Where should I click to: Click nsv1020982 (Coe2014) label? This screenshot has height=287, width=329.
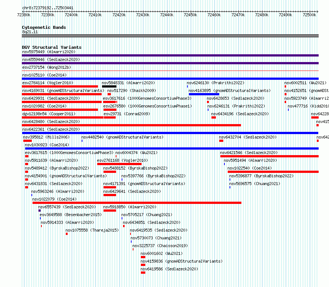44,106
